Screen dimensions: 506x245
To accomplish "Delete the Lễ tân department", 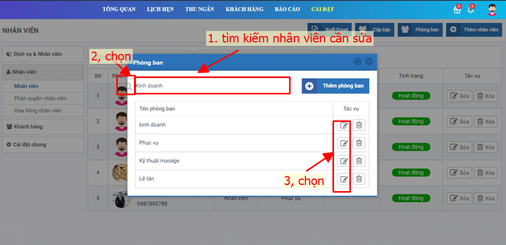I will click(x=359, y=179).
